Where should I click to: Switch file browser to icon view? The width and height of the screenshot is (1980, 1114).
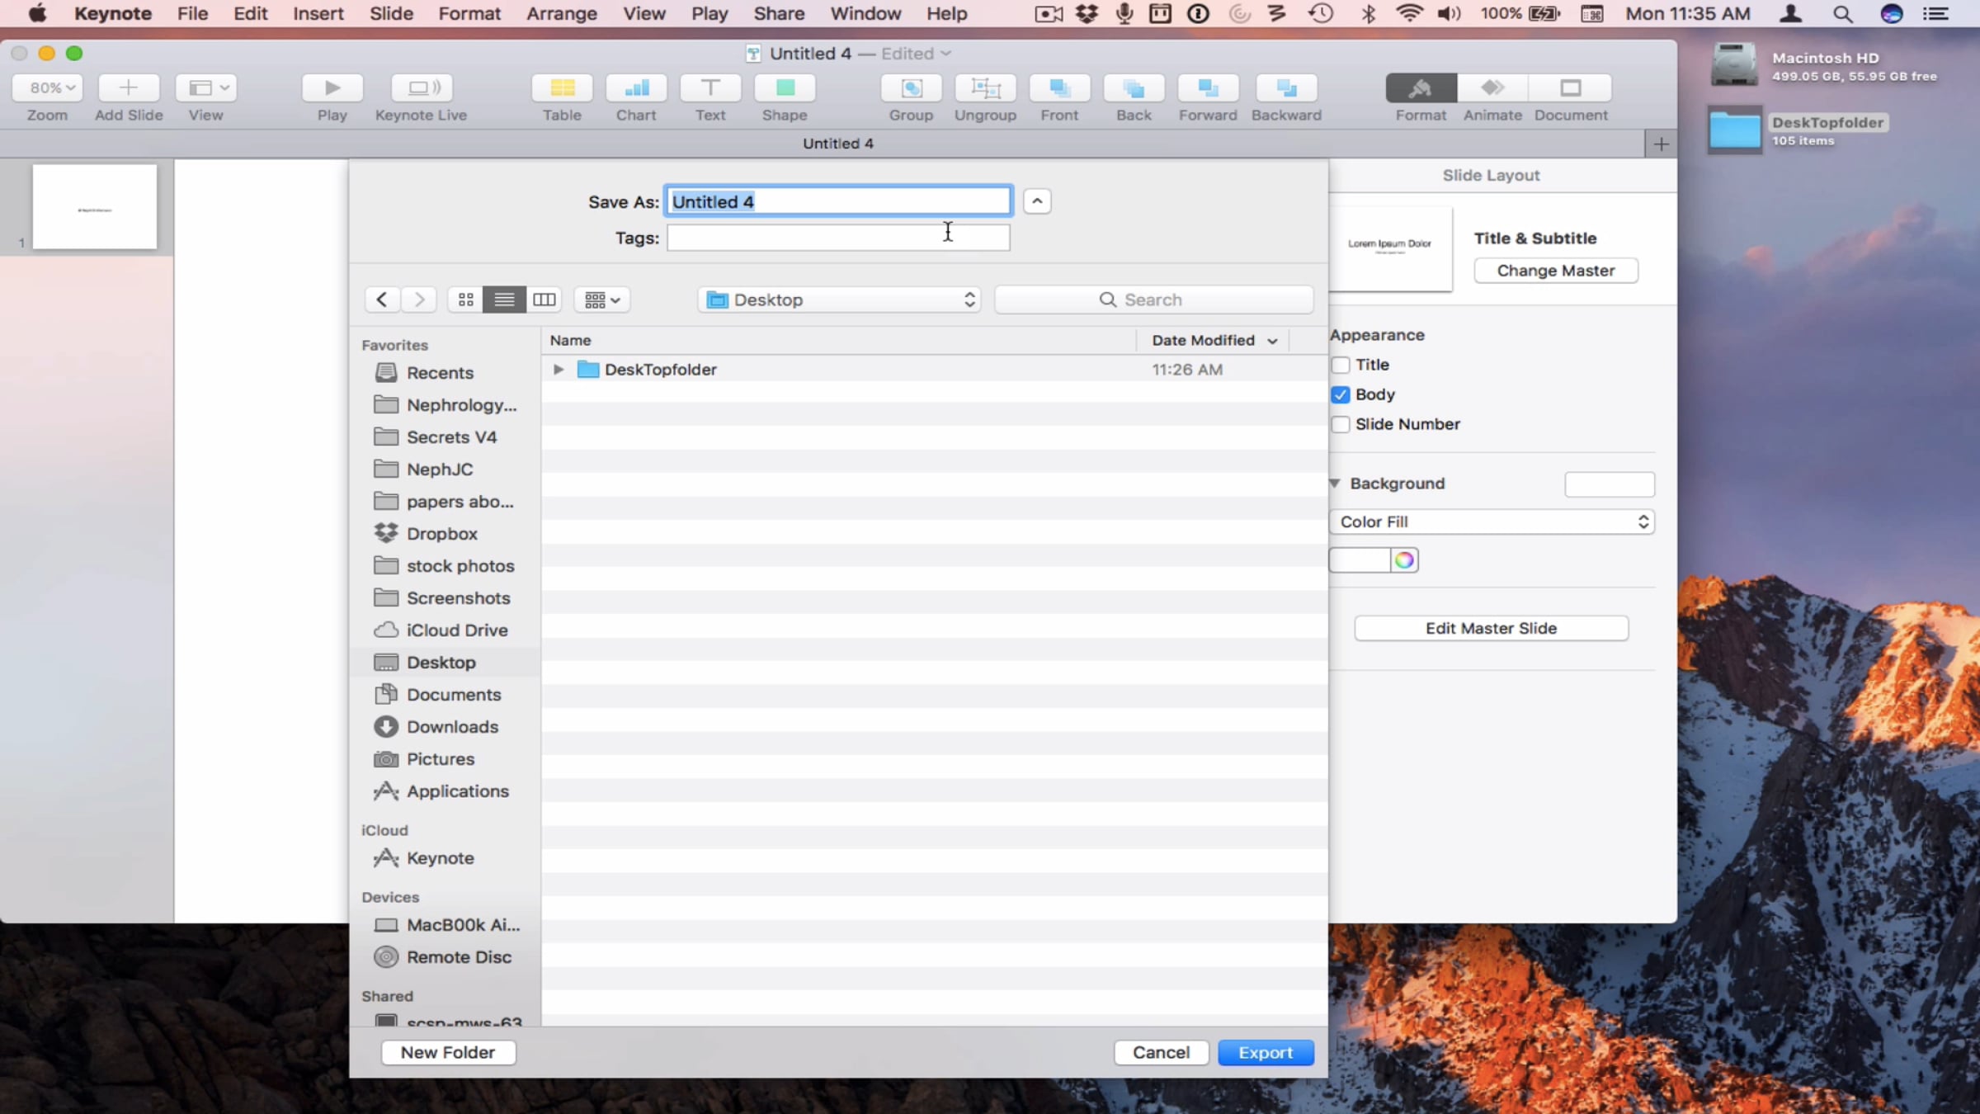point(466,300)
